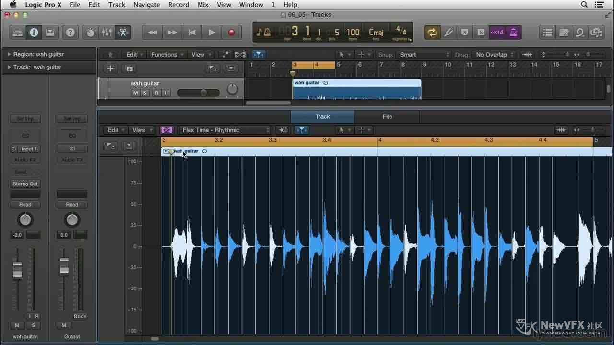Show the Toolbar panel button

50,33
